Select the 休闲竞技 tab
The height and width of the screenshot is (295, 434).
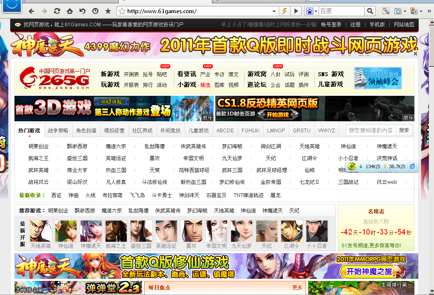point(170,130)
